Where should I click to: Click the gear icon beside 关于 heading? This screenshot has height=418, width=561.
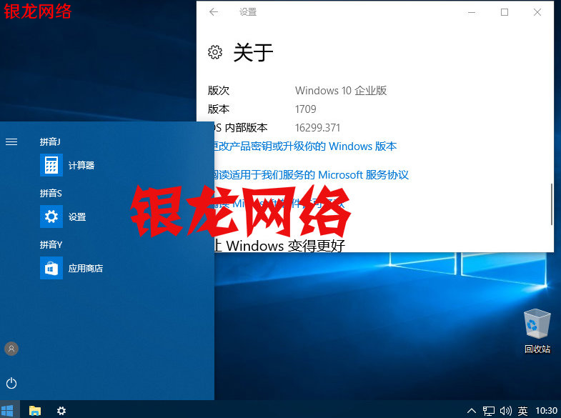(x=215, y=52)
